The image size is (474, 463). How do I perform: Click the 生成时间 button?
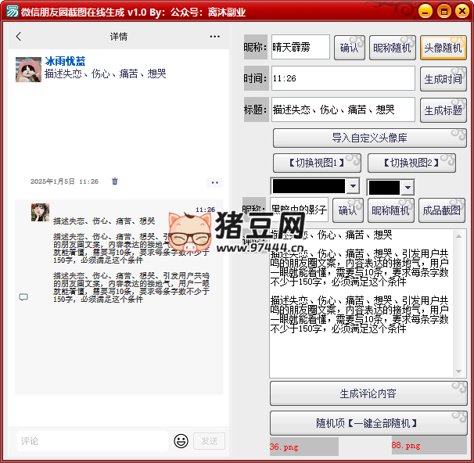coord(443,79)
